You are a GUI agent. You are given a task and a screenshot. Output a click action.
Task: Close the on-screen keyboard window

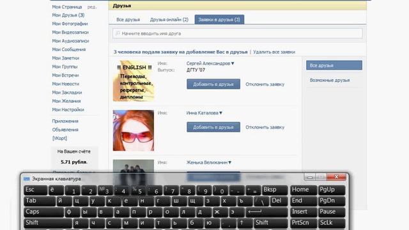(337, 177)
